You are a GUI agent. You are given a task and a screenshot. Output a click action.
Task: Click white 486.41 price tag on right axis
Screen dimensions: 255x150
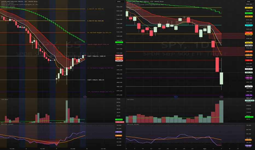point(249,86)
